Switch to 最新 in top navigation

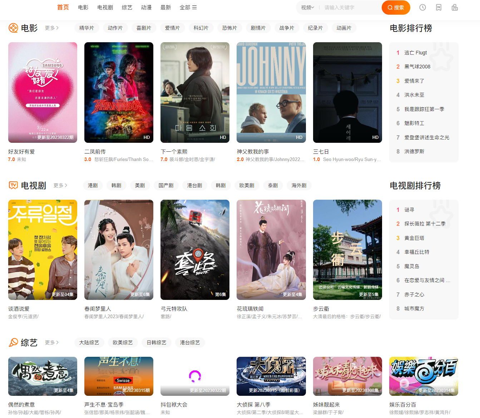(x=165, y=8)
